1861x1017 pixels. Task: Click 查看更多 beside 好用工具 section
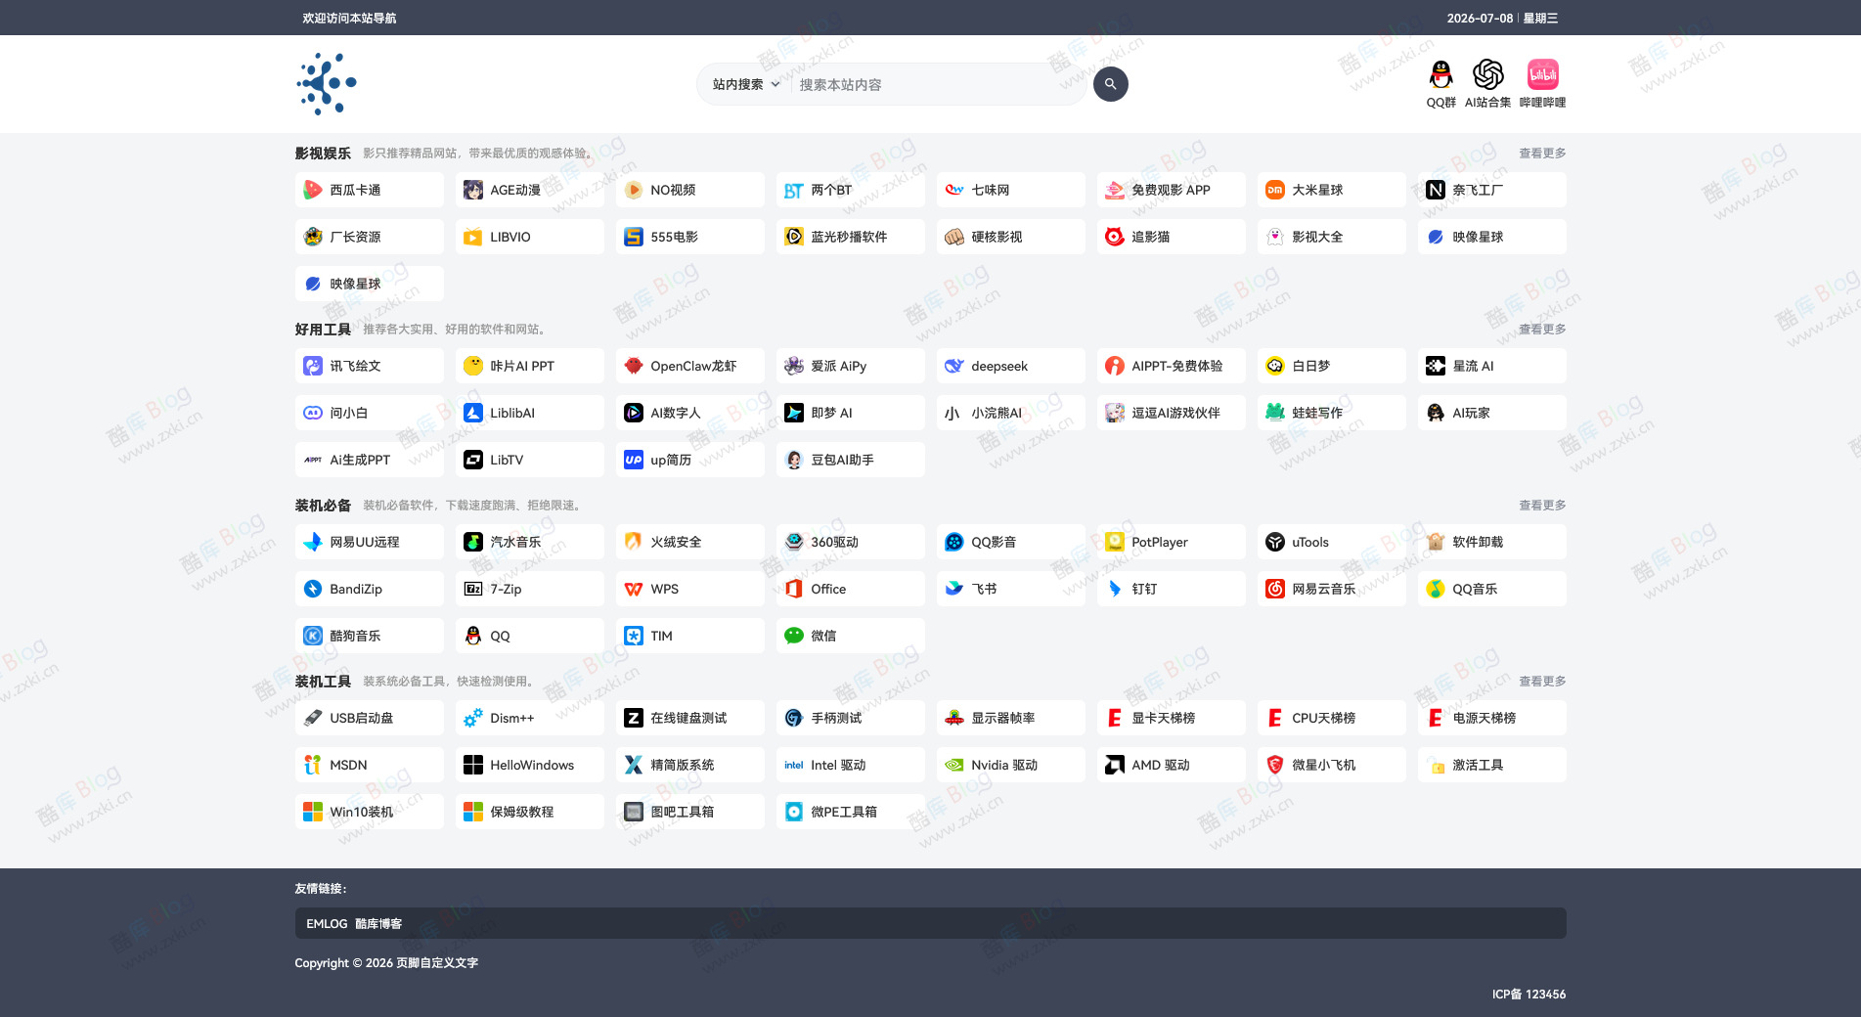1542,330
